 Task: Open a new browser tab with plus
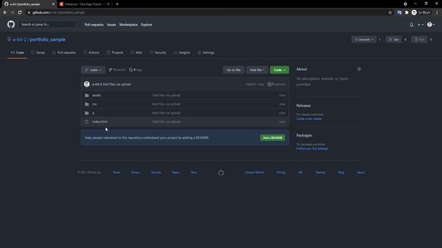pos(117,4)
